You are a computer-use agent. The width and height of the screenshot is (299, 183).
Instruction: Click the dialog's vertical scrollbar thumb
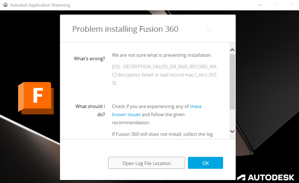tap(232, 82)
